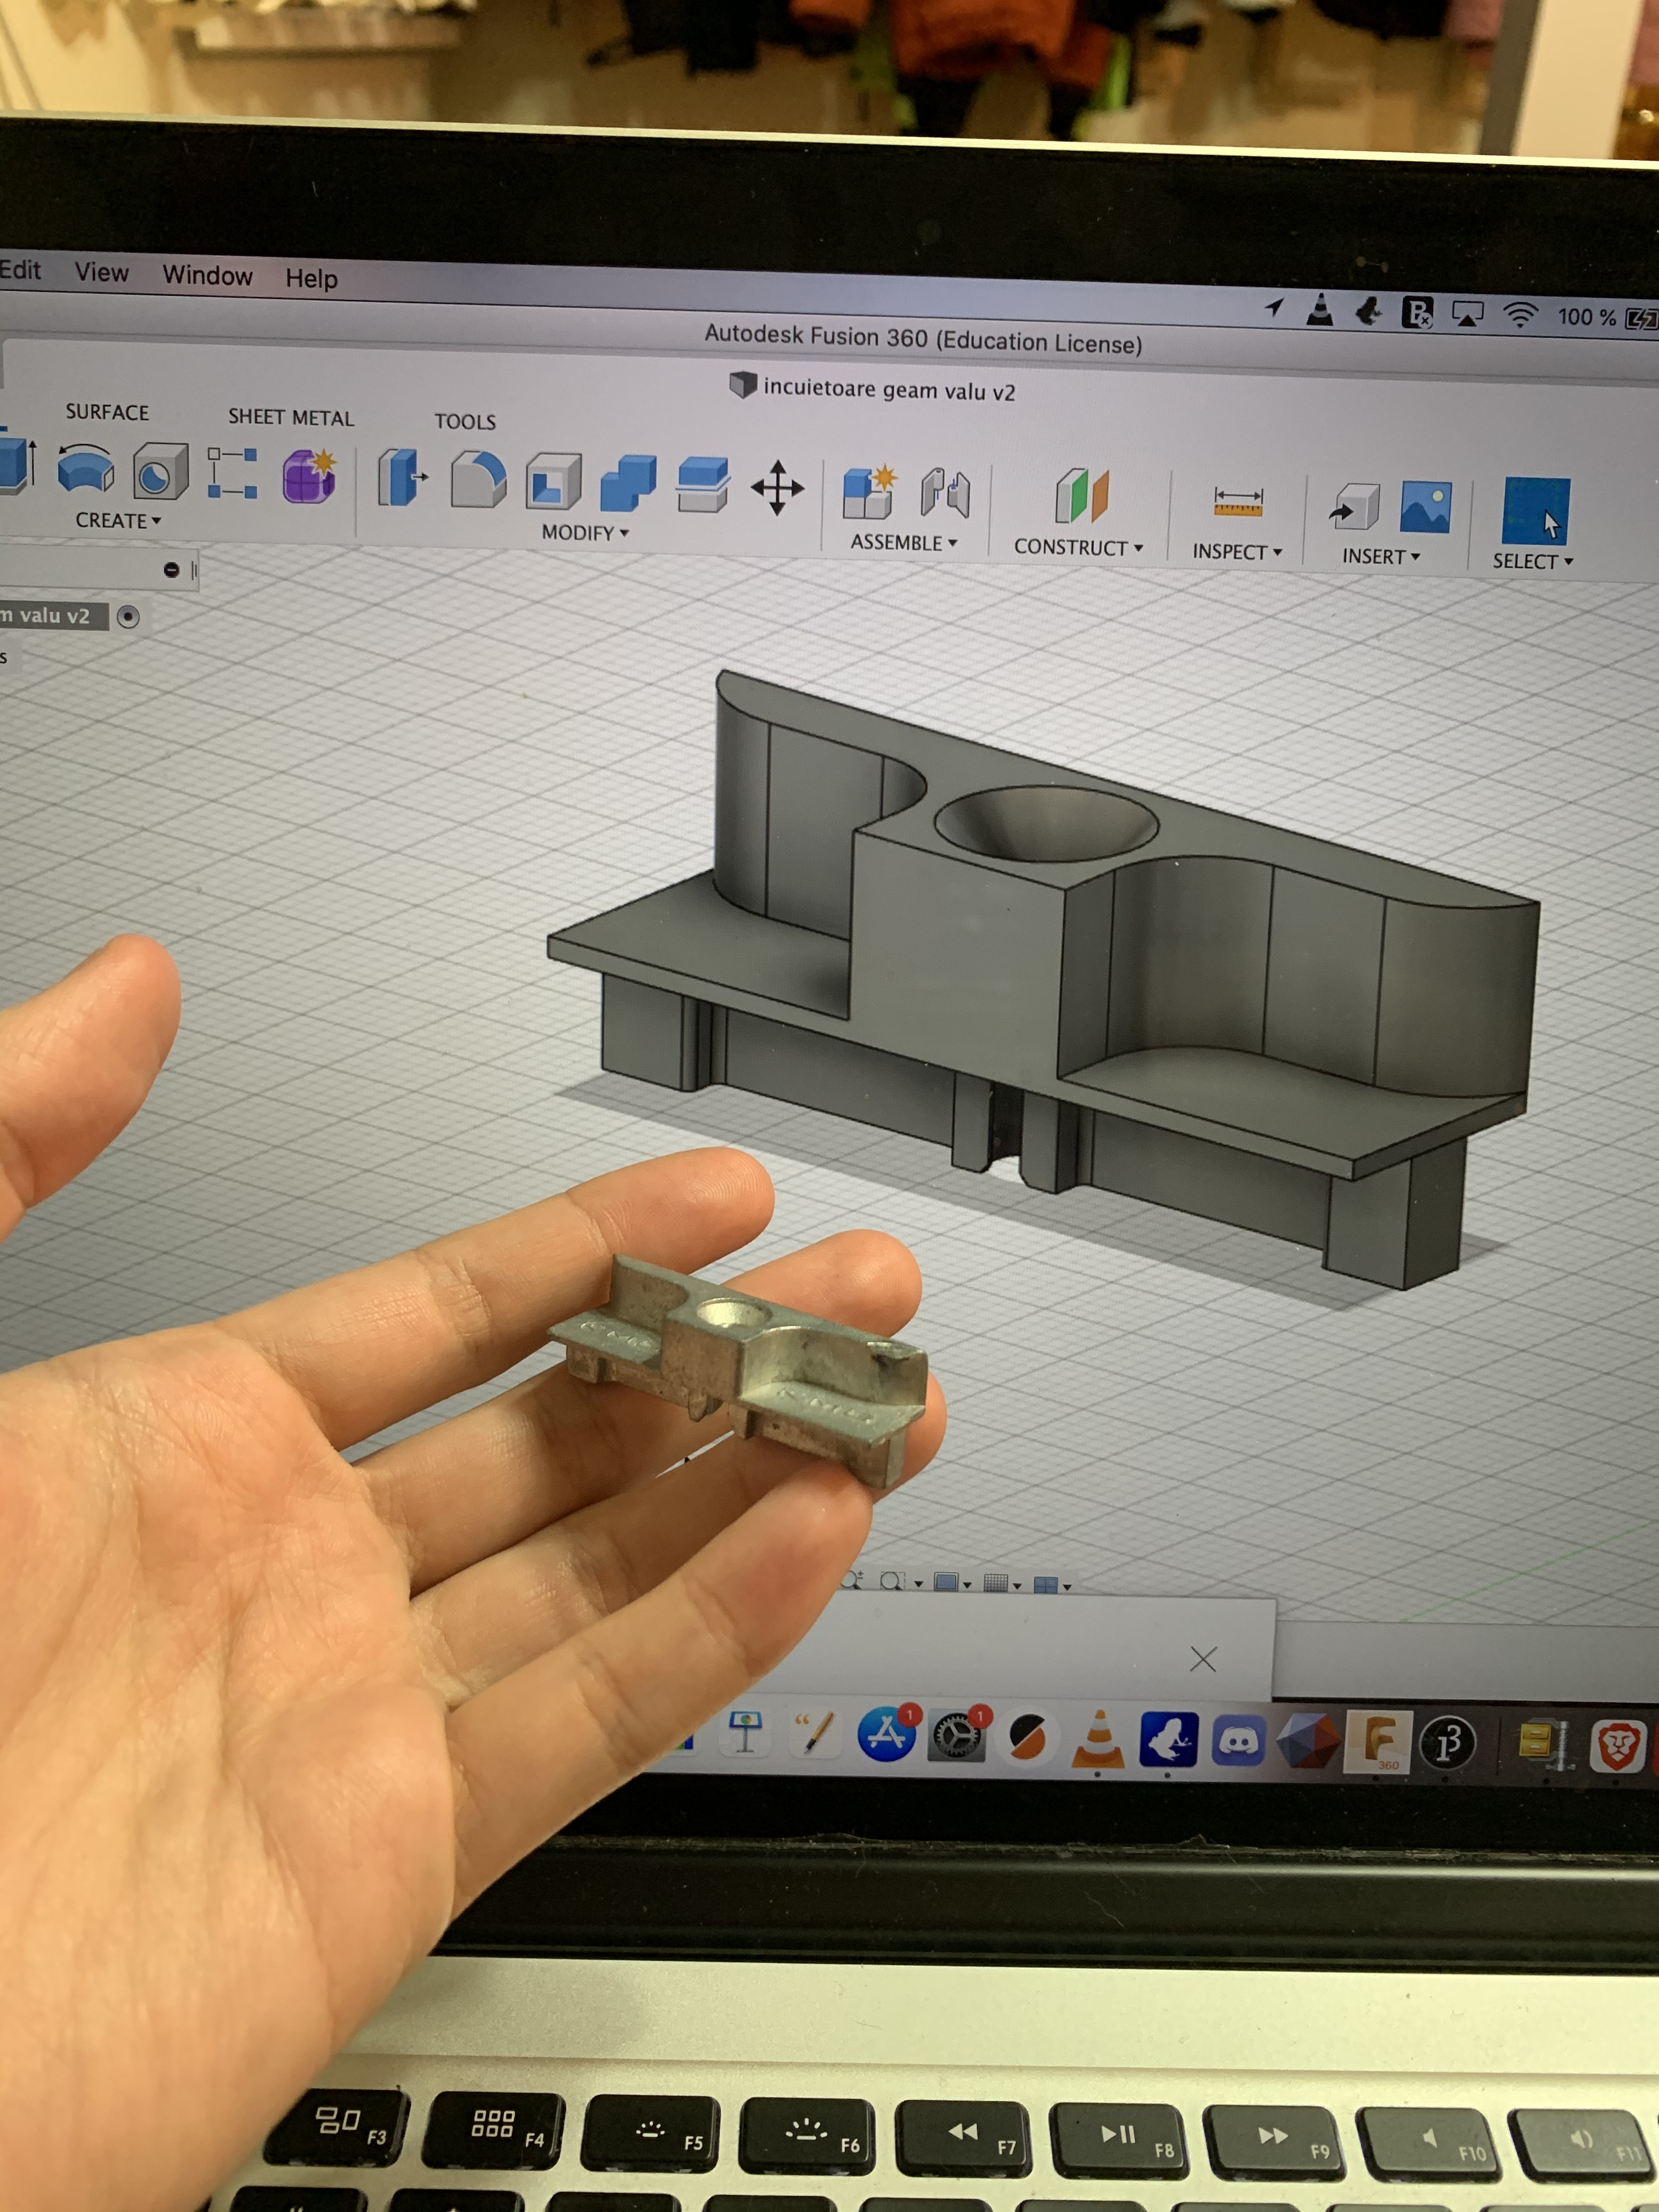1659x2212 pixels.
Task: Open the INSPECT dropdown
Action: [1237, 552]
